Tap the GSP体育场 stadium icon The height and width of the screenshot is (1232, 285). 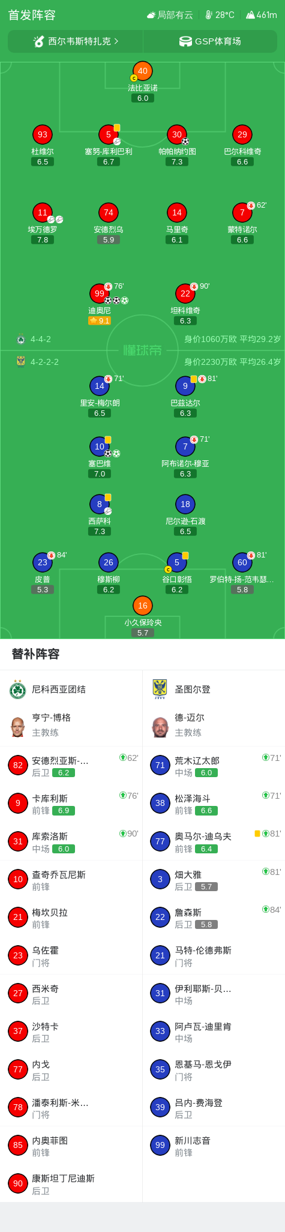[185, 41]
